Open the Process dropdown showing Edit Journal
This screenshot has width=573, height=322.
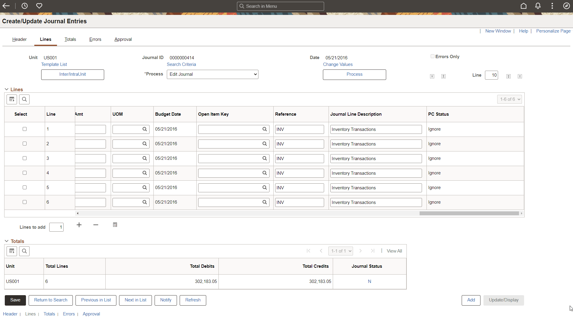tap(212, 74)
